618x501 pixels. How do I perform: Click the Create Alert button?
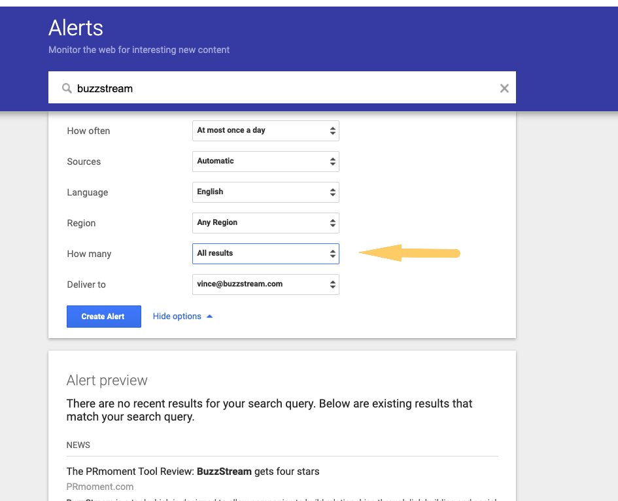click(x=103, y=316)
